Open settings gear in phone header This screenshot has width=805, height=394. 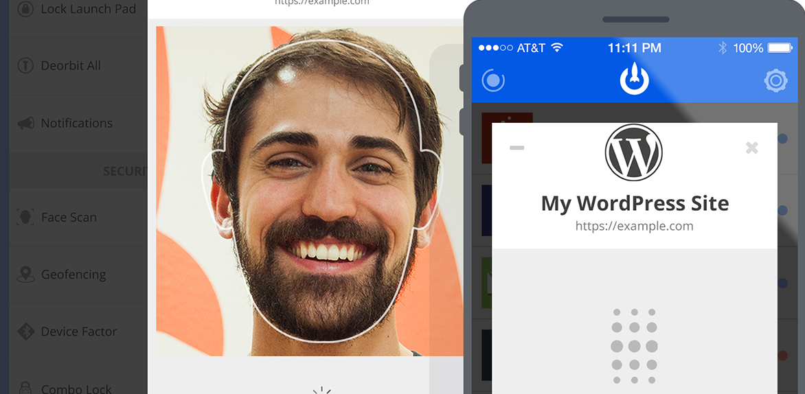click(x=775, y=80)
